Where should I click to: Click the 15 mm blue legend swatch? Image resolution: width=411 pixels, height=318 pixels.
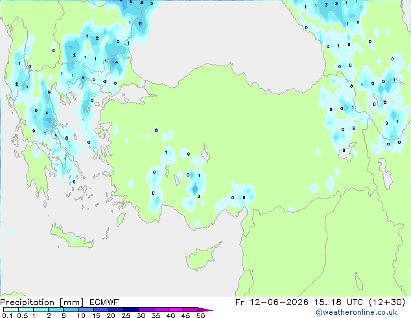click(x=101, y=310)
